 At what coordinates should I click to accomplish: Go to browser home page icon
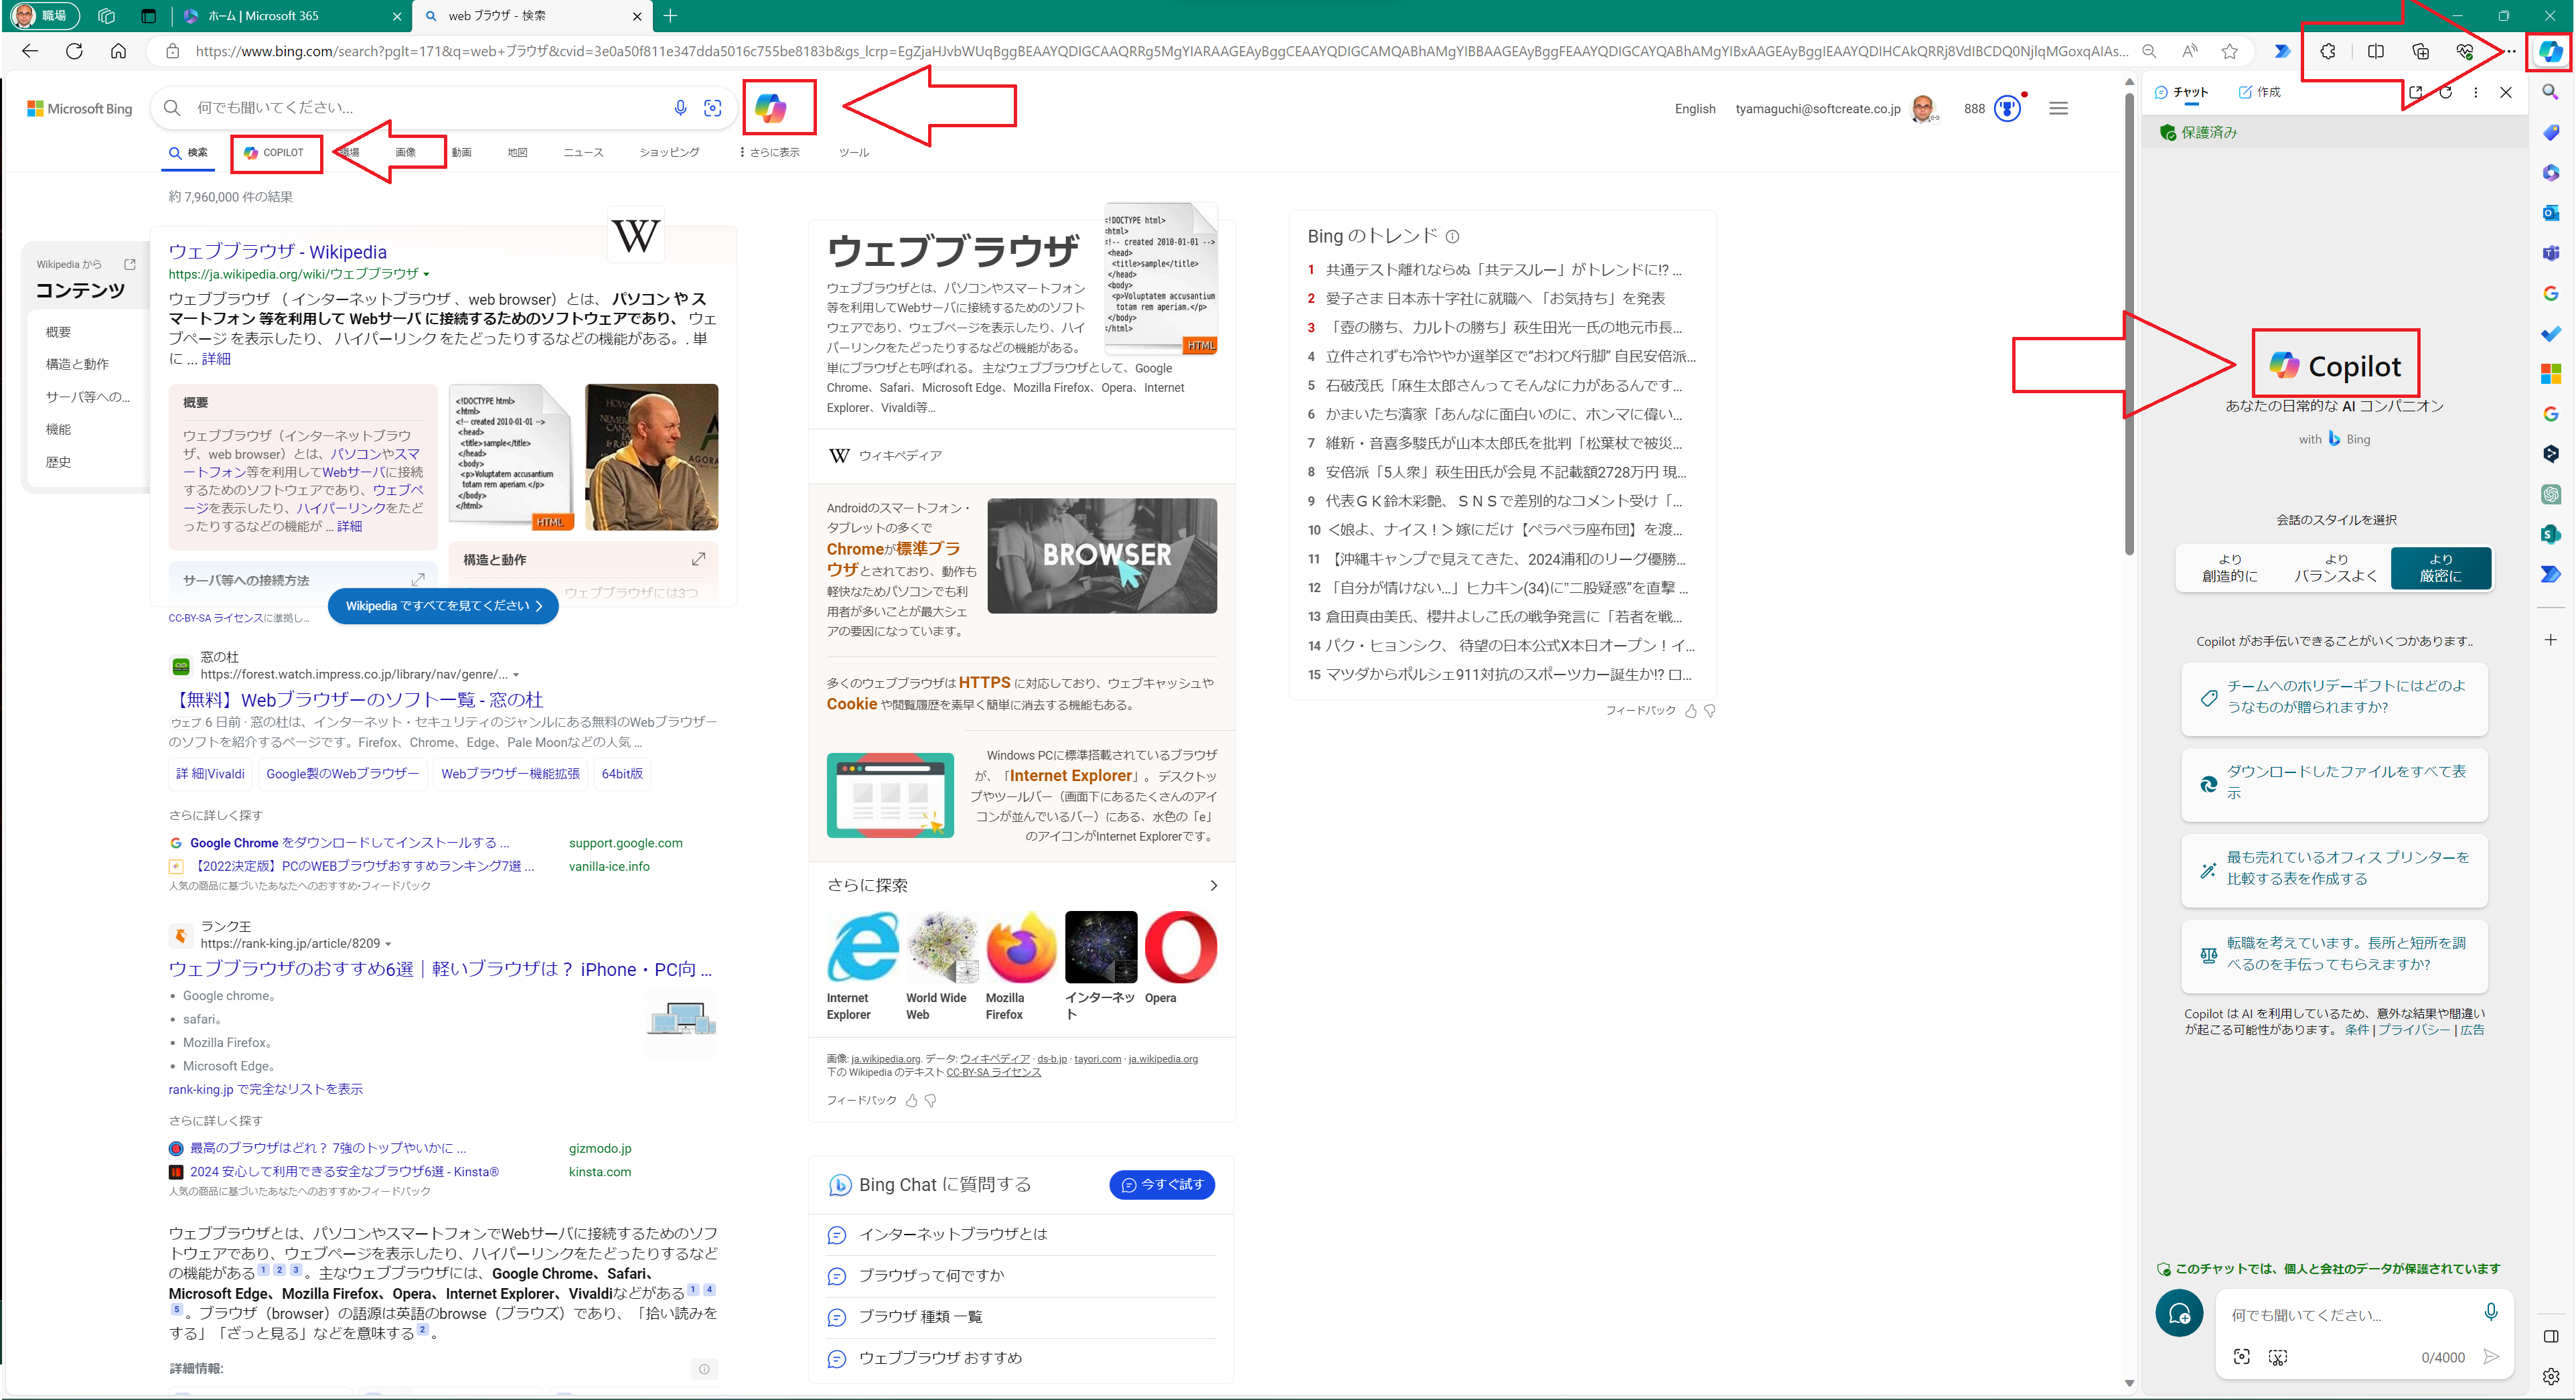pyautogui.click(x=118, y=51)
